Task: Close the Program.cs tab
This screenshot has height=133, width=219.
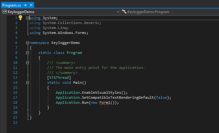Action: point(31,5)
